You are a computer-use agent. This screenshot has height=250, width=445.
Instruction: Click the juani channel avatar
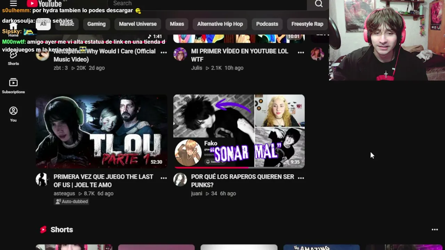[180, 180]
